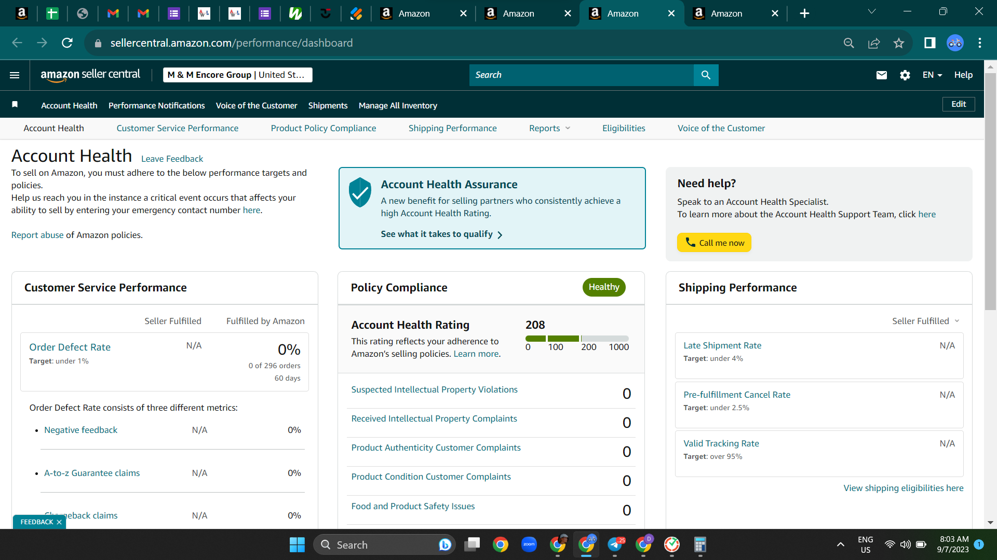Open the M & M Encore Group account switcher

[238, 75]
